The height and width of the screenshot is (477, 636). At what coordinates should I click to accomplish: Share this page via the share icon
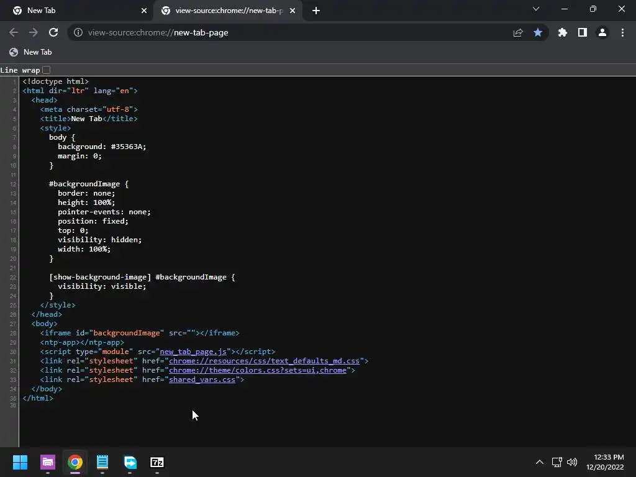pyautogui.click(x=518, y=32)
